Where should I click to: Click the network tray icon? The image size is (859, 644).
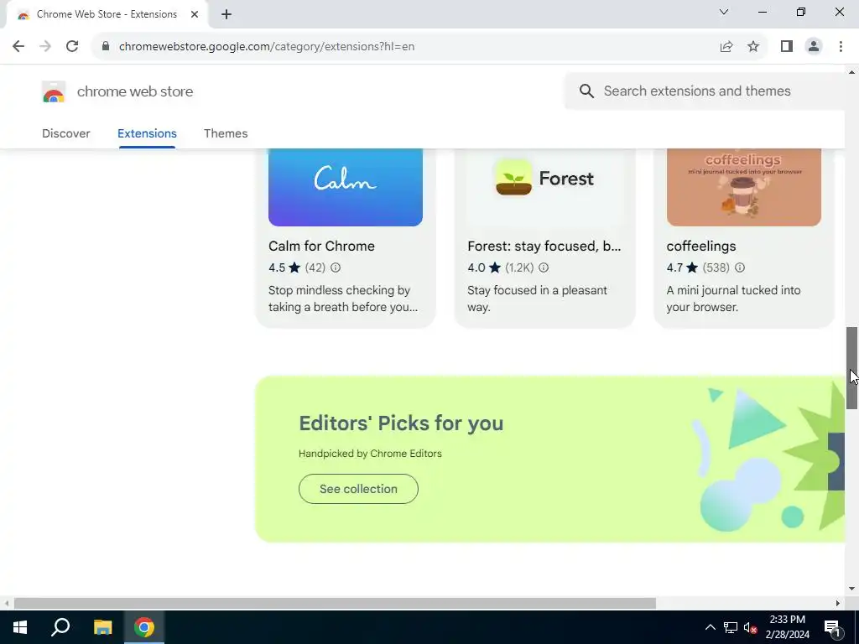click(x=731, y=627)
